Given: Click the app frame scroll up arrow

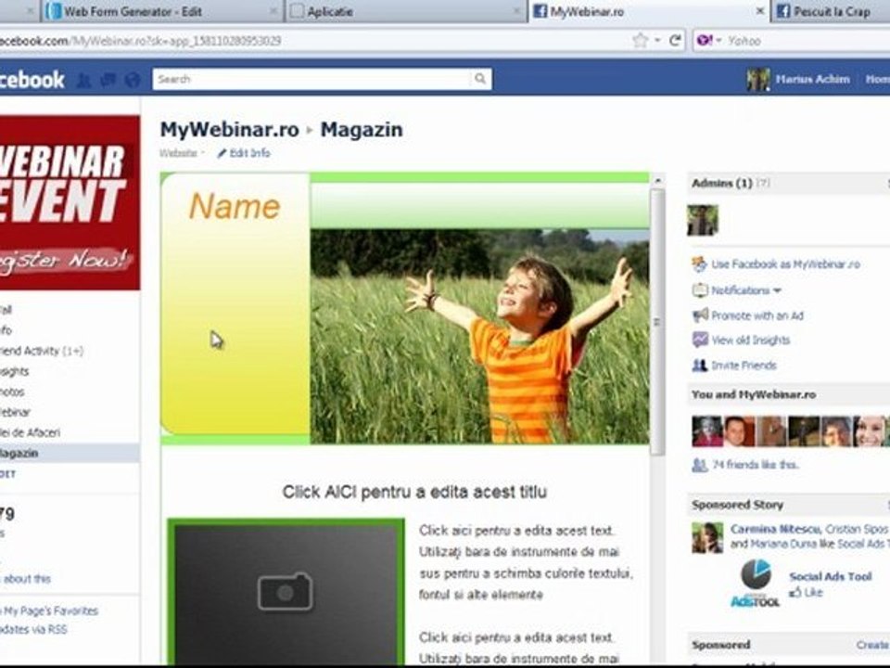Looking at the screenshot, I should [x=658, y=181].
